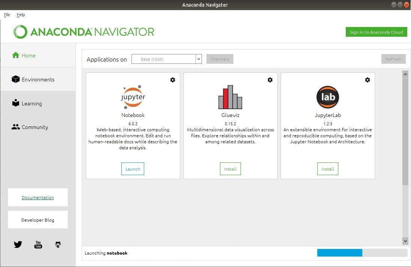The width and height of the screenshot is (411, 267).
Task: Open the GitHub octocat icon
Action: click(x=58, y=244)
